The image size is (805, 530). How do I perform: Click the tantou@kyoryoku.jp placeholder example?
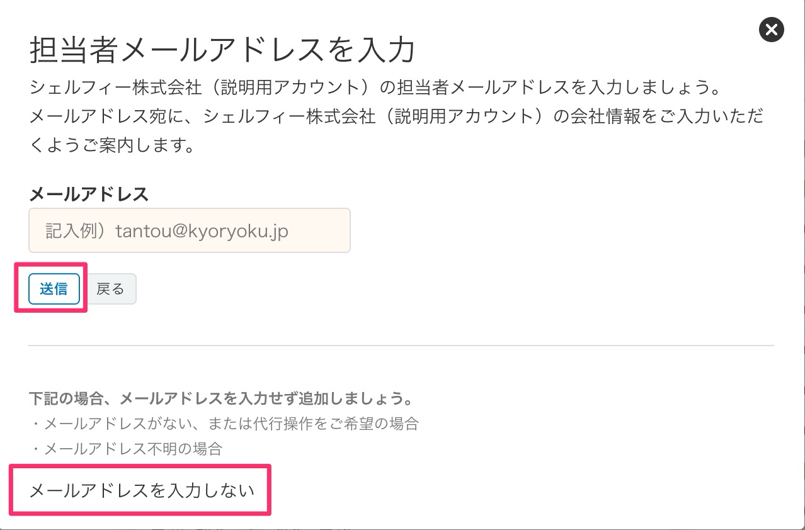[202, 231]
